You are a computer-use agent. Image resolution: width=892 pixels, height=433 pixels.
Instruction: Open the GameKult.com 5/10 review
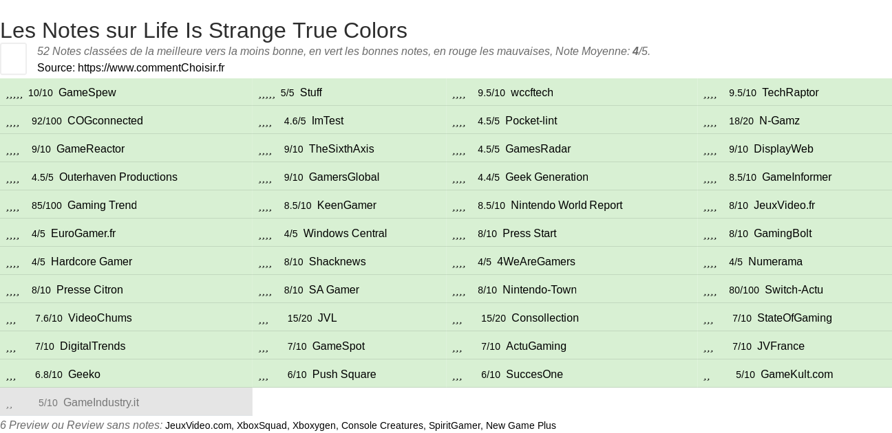pos(797,375)
